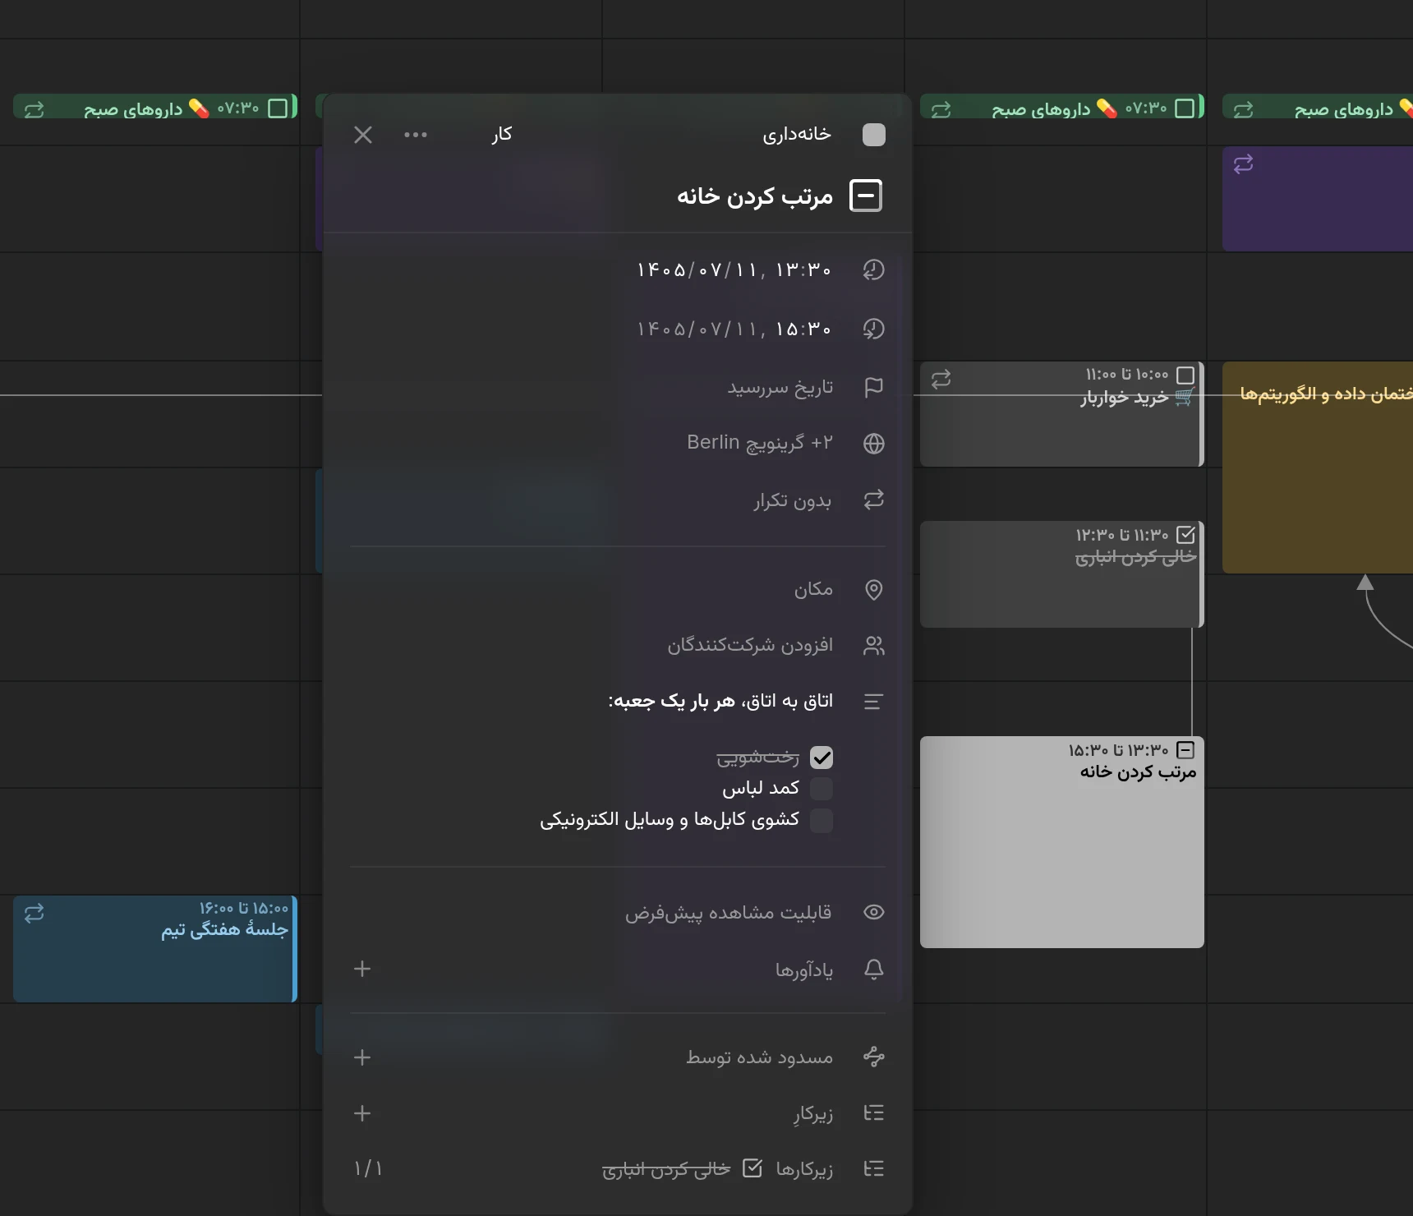Uncheck the رخت‌شویی checklist item

pyautogui.click(x=822, y=758)
